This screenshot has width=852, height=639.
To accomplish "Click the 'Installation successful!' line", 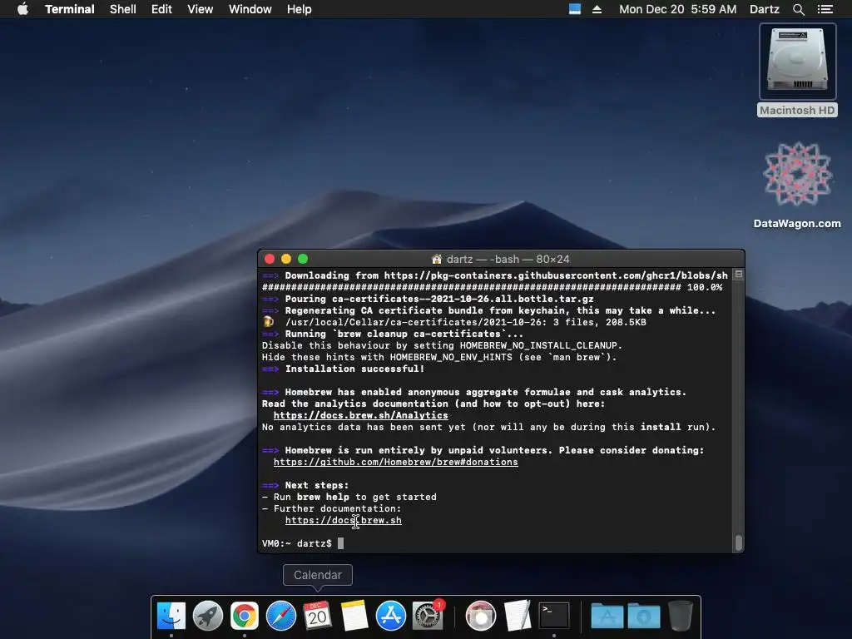I will (x=343, y=369).
